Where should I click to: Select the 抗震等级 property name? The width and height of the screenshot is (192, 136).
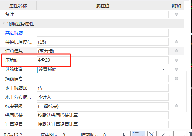point(14,106)
